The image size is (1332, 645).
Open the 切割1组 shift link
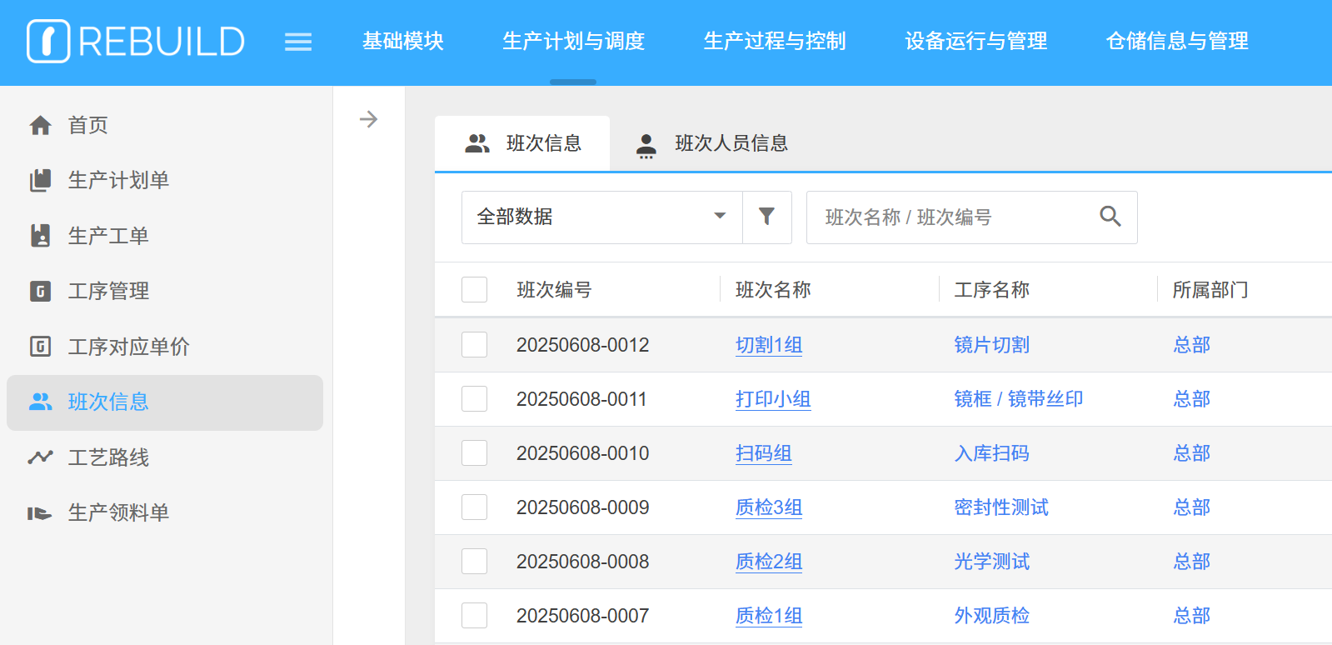click(x=768, y=344)
